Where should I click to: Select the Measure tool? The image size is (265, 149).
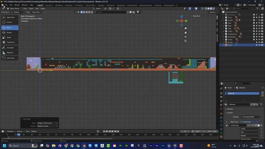tap(10, 53)
